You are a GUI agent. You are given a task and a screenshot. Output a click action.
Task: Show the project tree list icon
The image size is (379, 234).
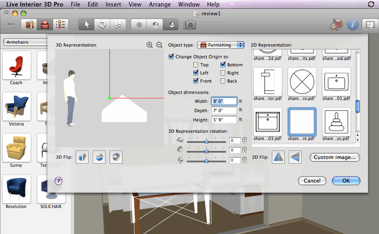61,25
